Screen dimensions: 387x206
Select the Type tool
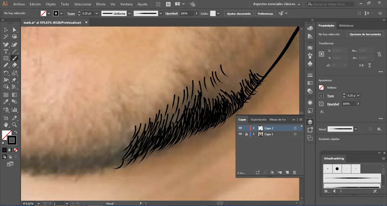6,51
